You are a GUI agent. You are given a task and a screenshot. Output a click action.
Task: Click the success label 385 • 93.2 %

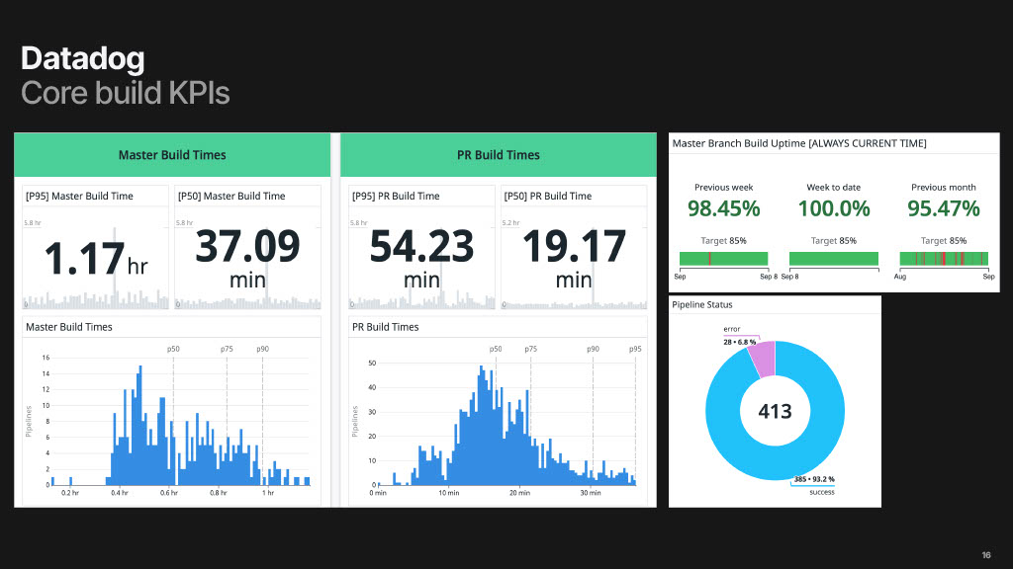[814, 479]
